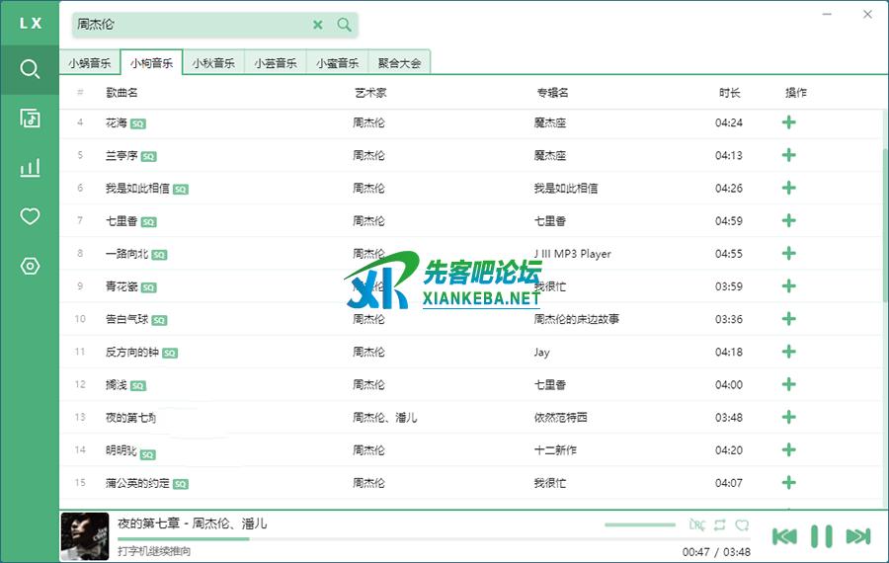Image resolution: width=889 pixels, height=563 pixels.
Task: Clear the search box with the X icon
Action: pos(318,25)
